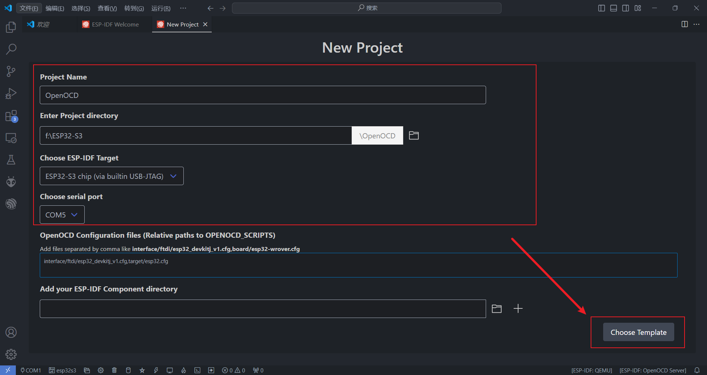Select flash method star icon in status bar
Screen dimensions: 707x375
[142, 370]
